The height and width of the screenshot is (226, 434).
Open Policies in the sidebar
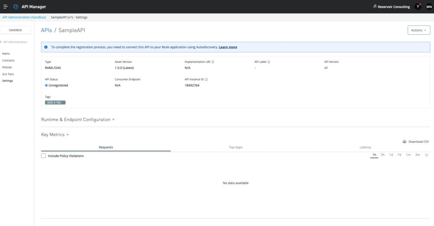coord(7,68)
